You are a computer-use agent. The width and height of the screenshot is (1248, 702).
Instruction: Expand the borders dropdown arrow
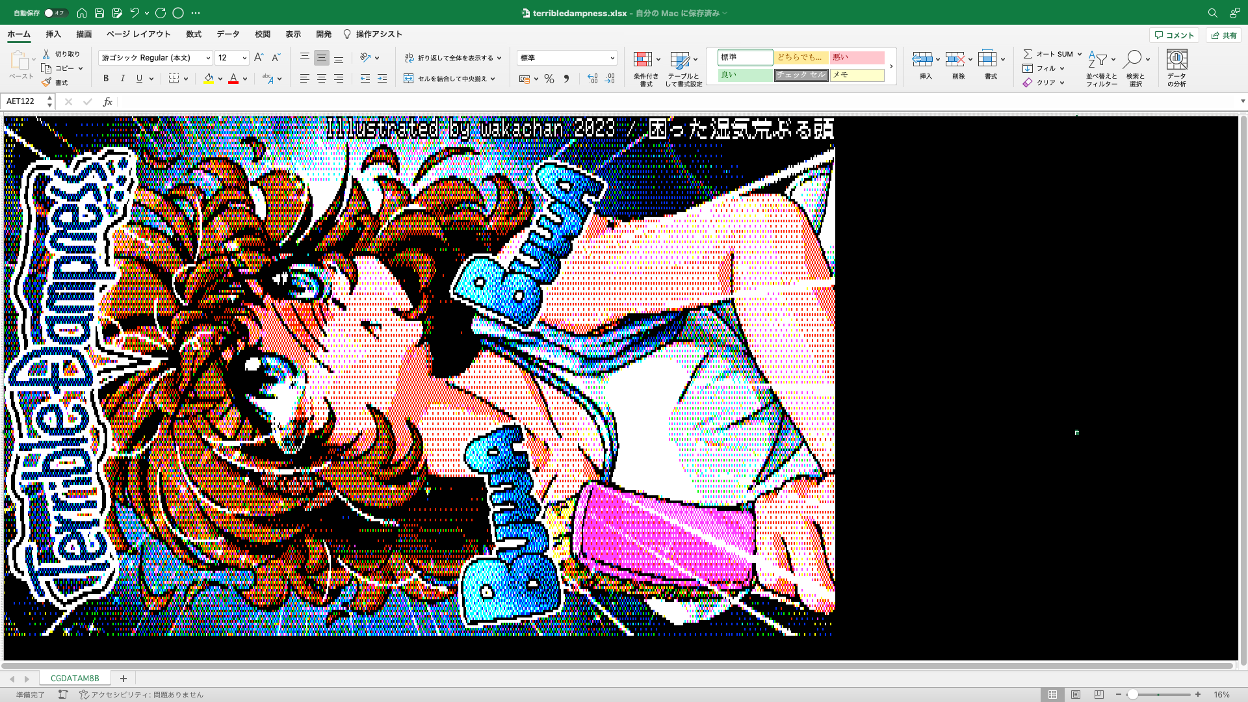point(186,79)
